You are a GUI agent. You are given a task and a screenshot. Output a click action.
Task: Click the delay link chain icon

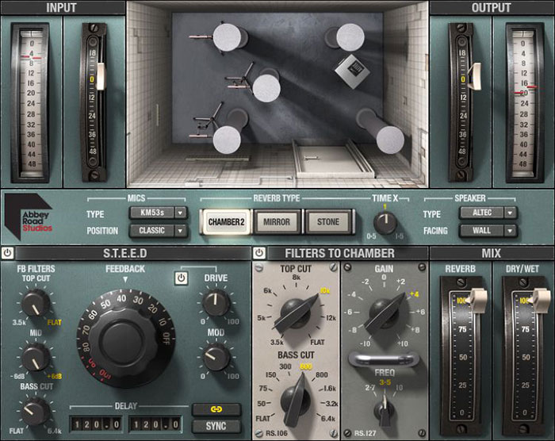click(216, 409)
